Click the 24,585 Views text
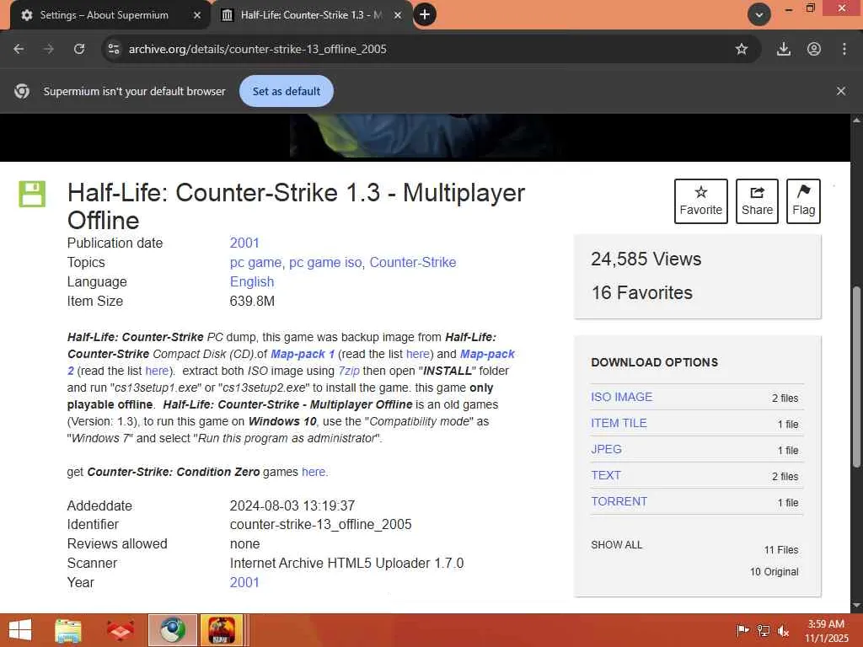The height and width of the screenshot is (647, 863). pos(646,259)
